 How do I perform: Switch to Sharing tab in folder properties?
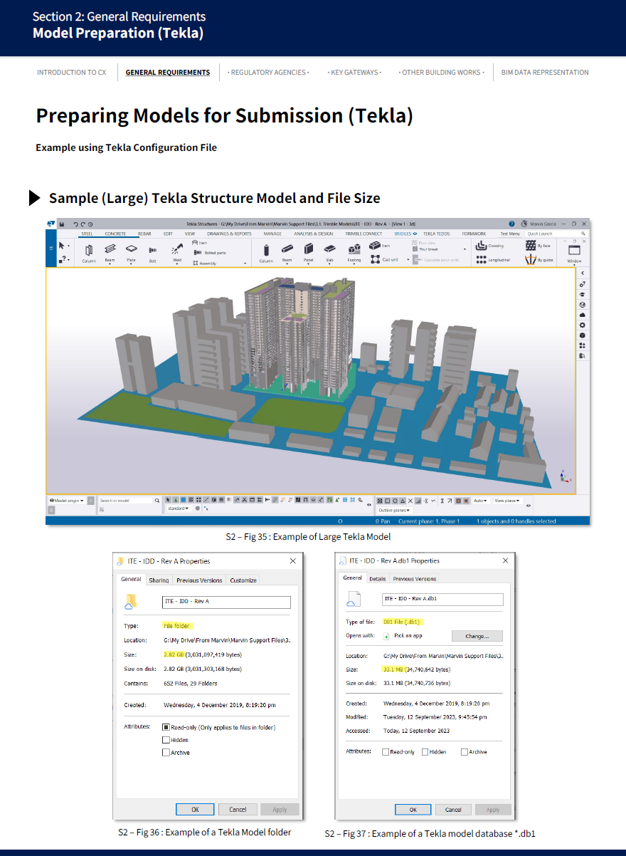159,580
